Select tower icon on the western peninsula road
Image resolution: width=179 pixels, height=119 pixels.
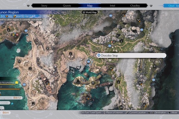click(x=30, y=69)
